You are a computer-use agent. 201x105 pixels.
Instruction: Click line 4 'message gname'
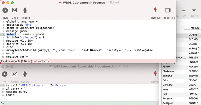pos(17,31)
